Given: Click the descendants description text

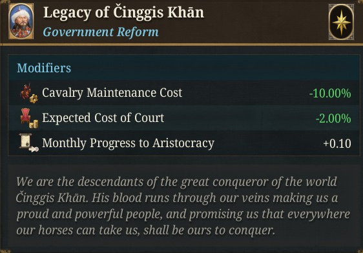Looking at the screenshot, I should 183,206.
